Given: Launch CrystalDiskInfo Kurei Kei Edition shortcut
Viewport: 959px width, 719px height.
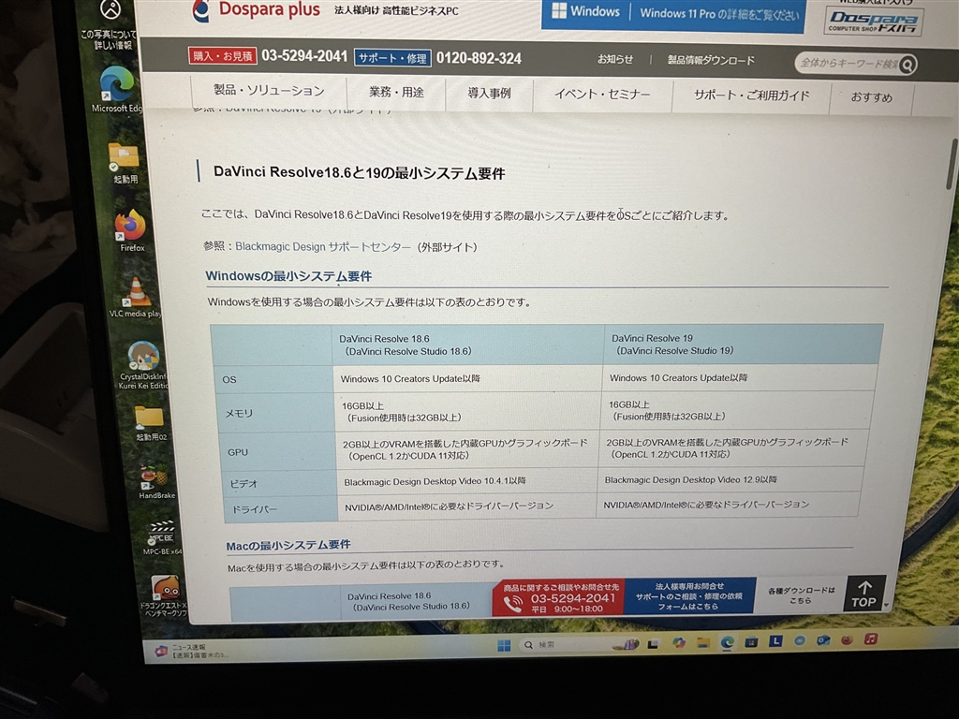Looking at the screenshot, I should point(143,364).
